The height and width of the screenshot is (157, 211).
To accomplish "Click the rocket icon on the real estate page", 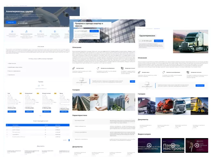I will [x=74, y=68].
